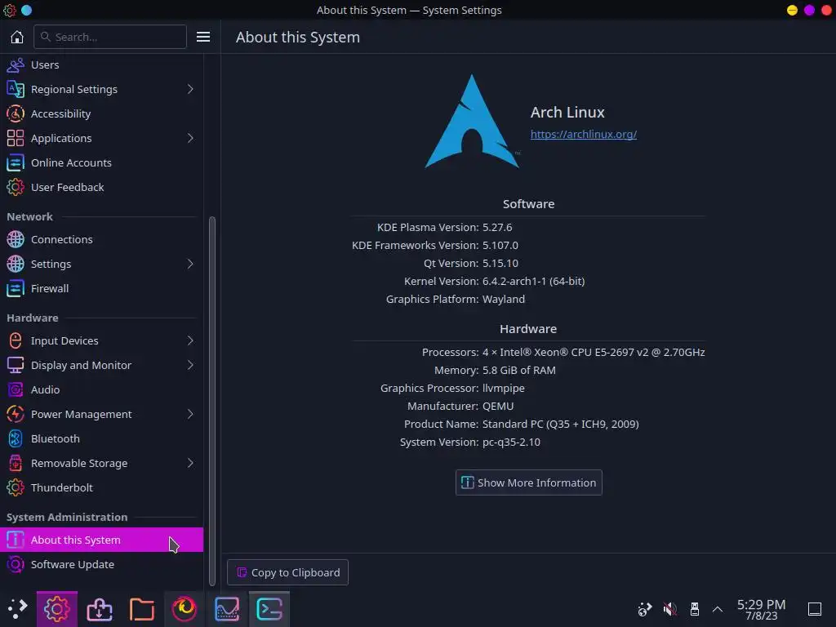Expand the Input Devices chevron
This screenshot has width=836, height=627.
(190, 340)
